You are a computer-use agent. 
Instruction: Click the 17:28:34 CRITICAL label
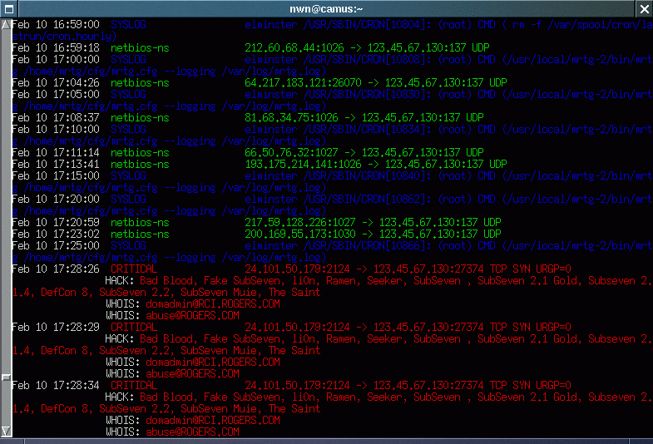tap(133, 386)
